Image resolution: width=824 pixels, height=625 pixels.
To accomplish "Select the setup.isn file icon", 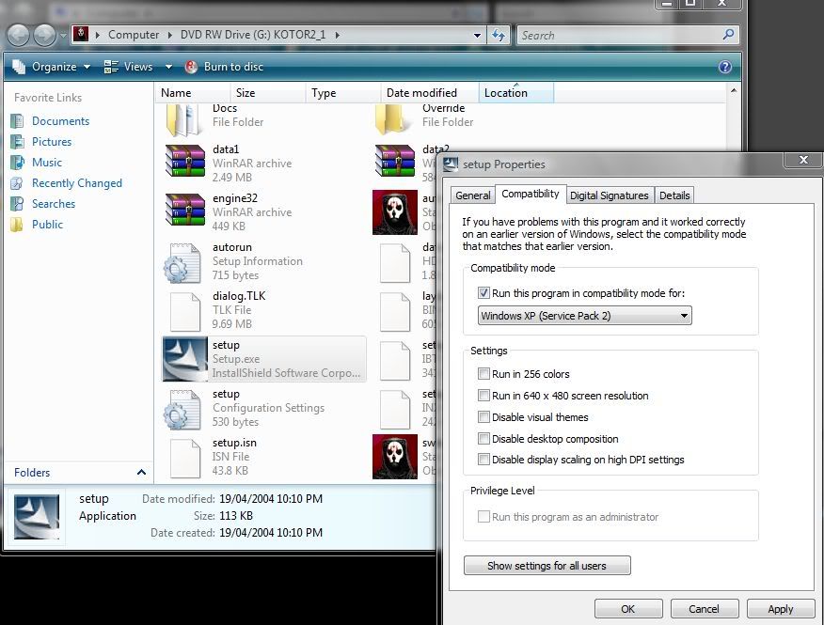I will click(185, 459).
